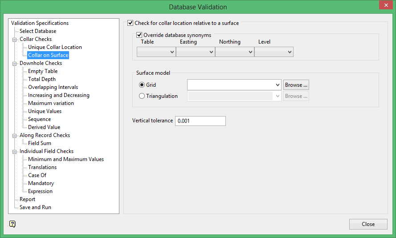Collapse the Collar Checks tree node
The width and height of the screenshot is (396, 238).
click(x=14, y=39)
